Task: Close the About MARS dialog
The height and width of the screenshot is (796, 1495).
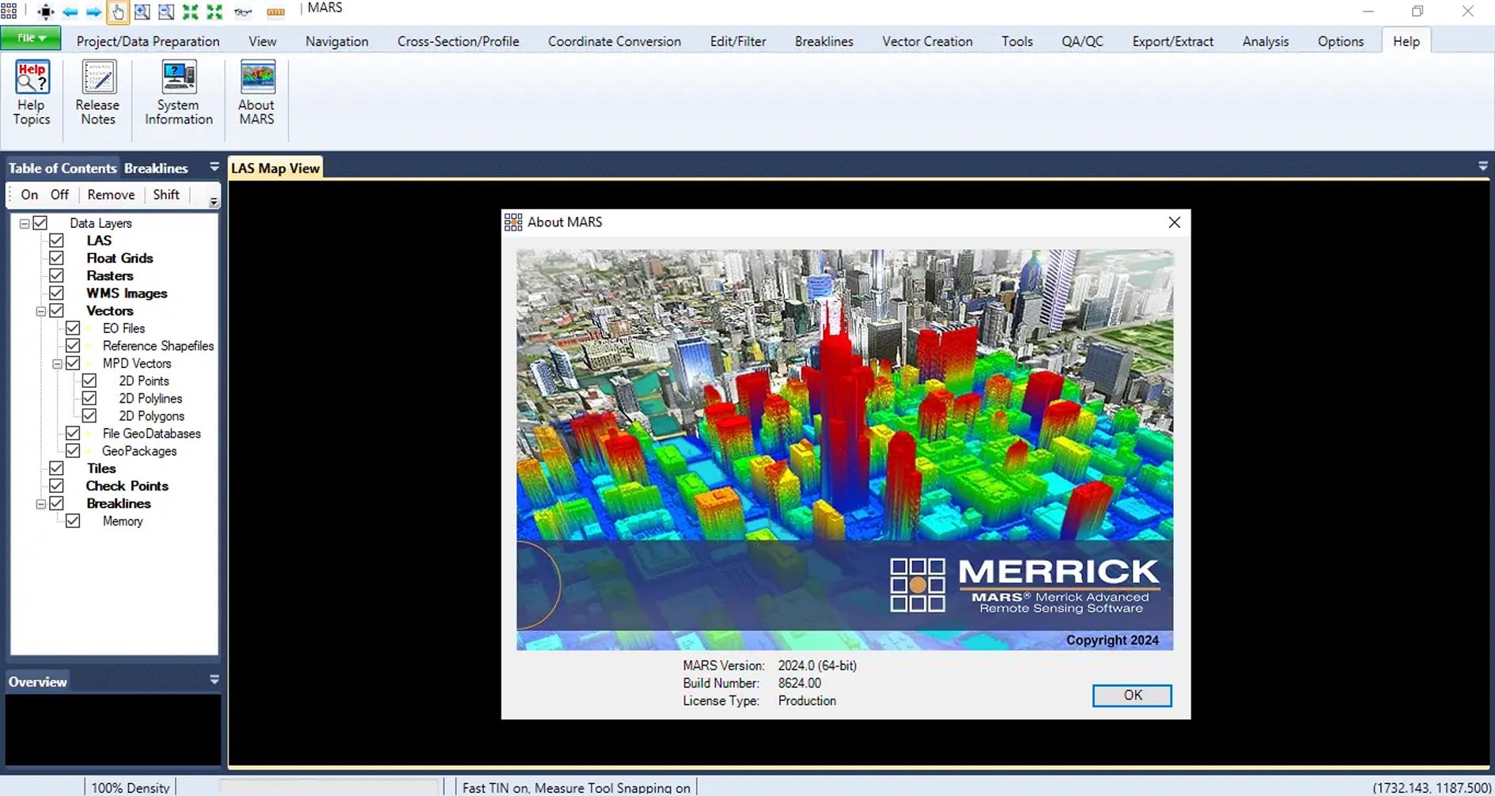Action: (x=1174, y=222)
